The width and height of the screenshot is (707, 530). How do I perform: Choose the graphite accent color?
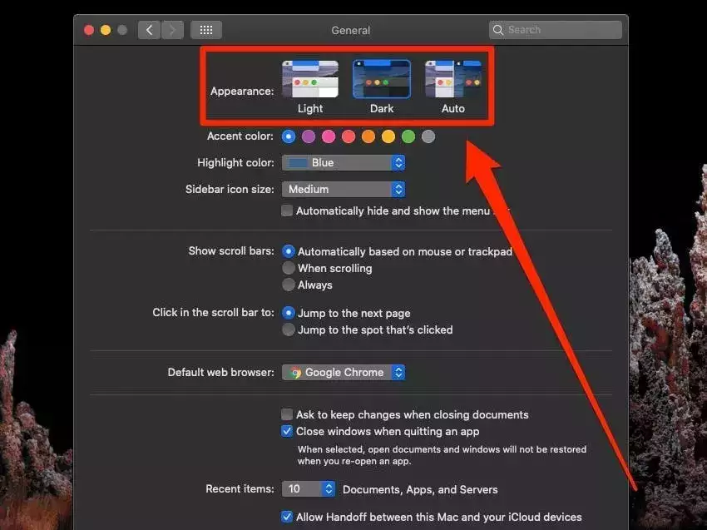click(428, 136)
